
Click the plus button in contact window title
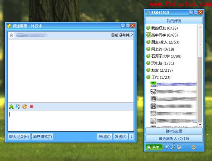(x=191, y=12)
